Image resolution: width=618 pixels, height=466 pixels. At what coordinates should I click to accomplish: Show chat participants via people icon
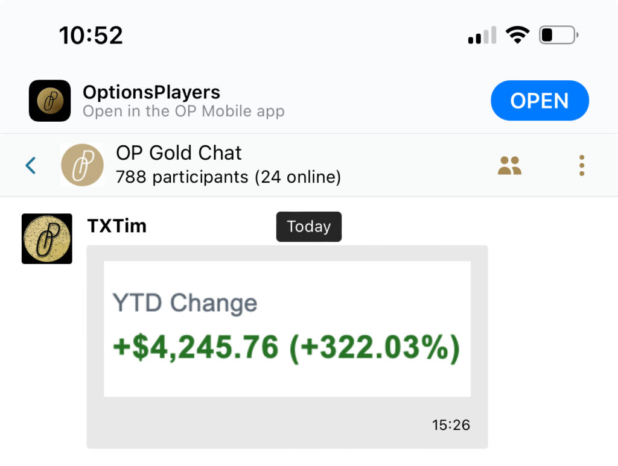509,165
